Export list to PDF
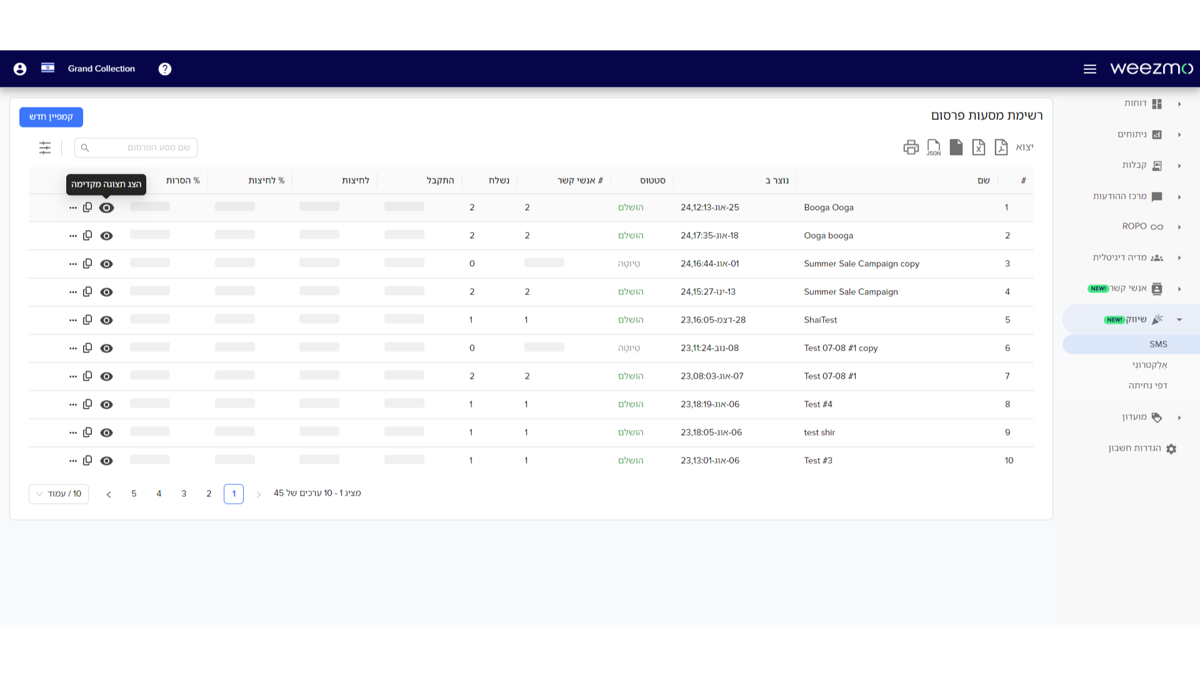 click(1001, 147)
